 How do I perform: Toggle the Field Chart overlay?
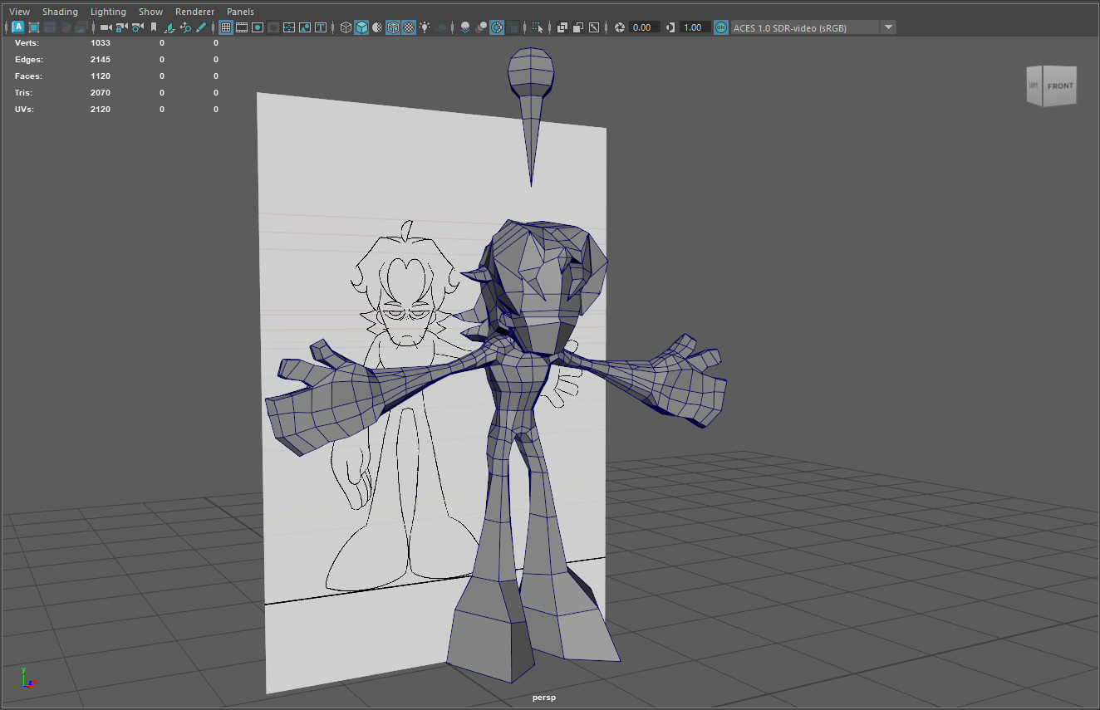tap(289, 27)
